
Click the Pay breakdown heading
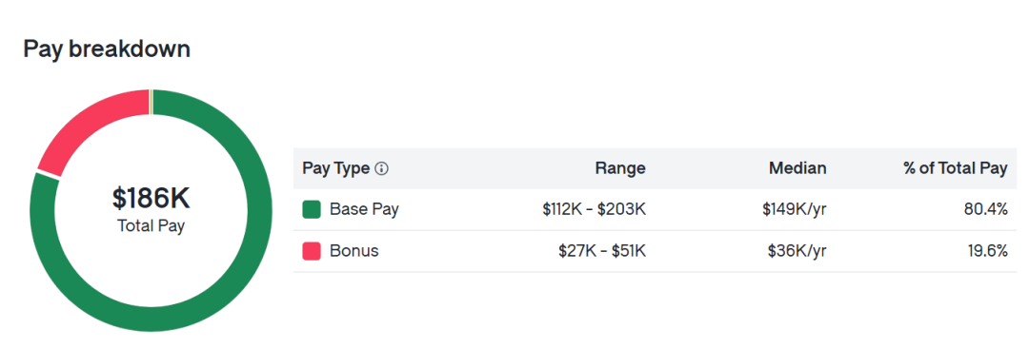pos(107,49)
